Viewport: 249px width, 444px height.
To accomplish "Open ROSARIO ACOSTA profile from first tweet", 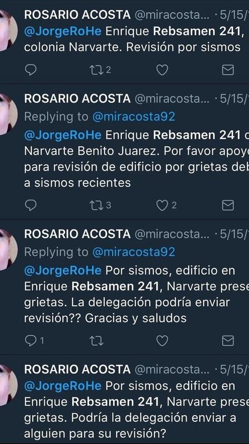I will (77, 15).
